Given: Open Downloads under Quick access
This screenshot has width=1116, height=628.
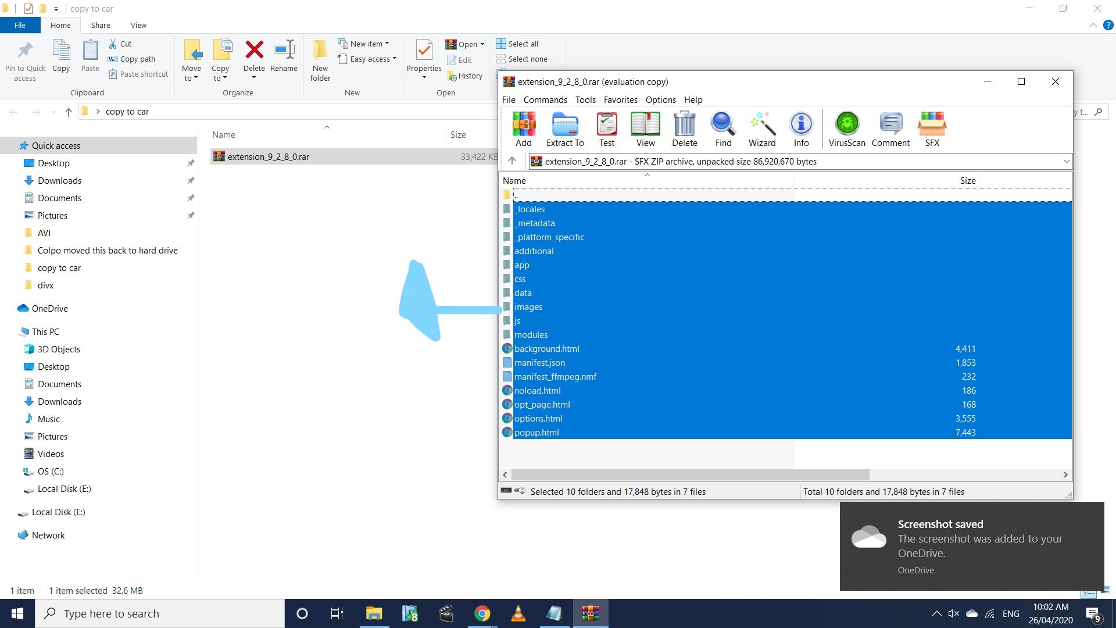Looking at the screenshot, I should coord(59,180).
